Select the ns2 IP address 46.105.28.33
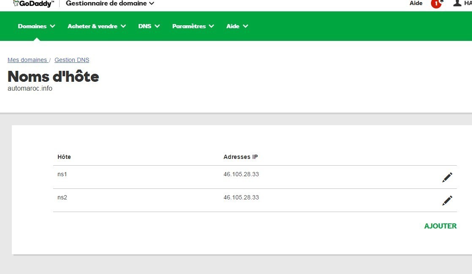This screenshot has height=274, width=472. tap(241, 197)
